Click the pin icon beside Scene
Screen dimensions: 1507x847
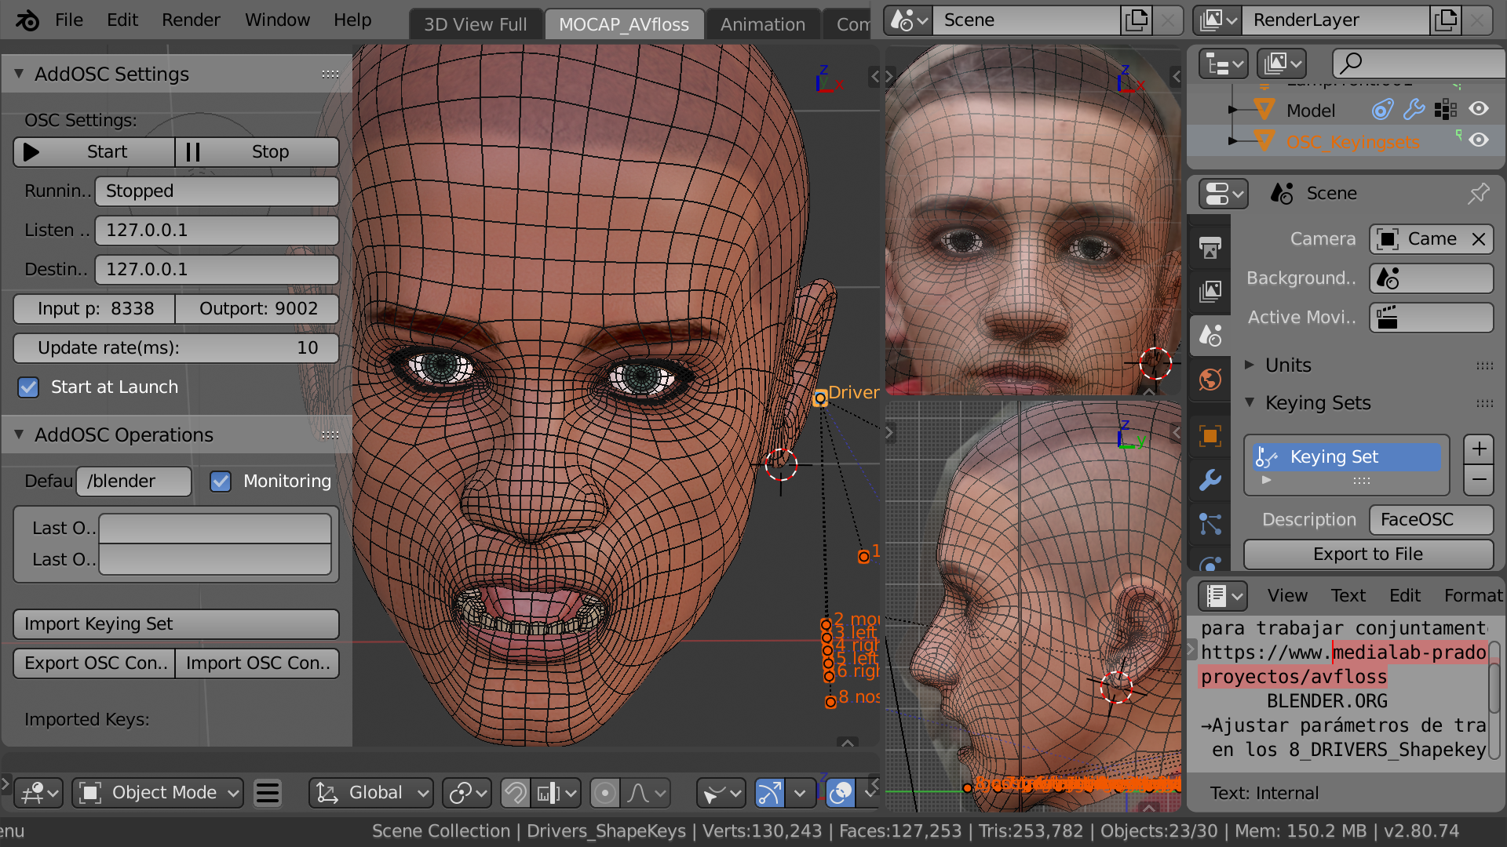pos(1478,193)
